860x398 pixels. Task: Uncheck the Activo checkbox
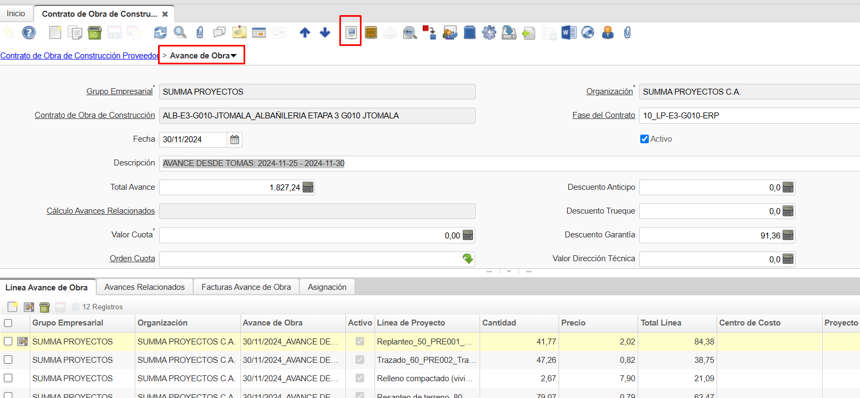(x=644, y=139)
